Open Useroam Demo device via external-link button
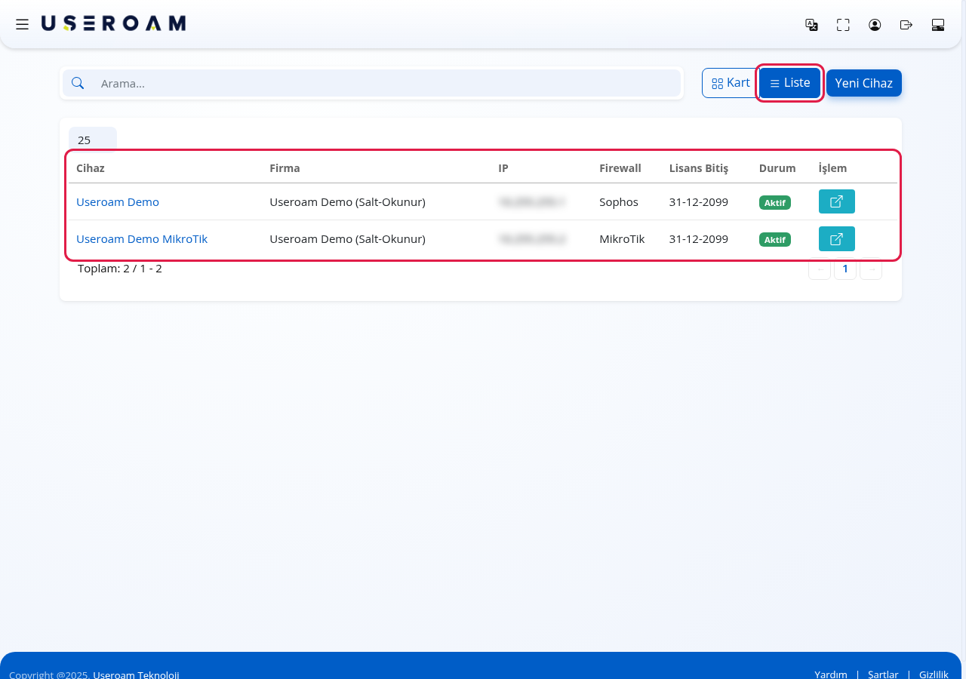Screen dimensions: 966x679 [x=837, y=202]
